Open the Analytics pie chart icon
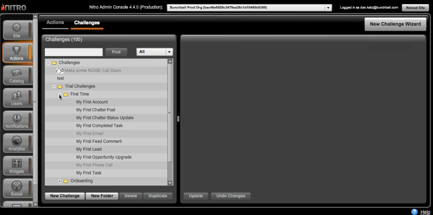This screenshot has width=433, height=215. 16,141
